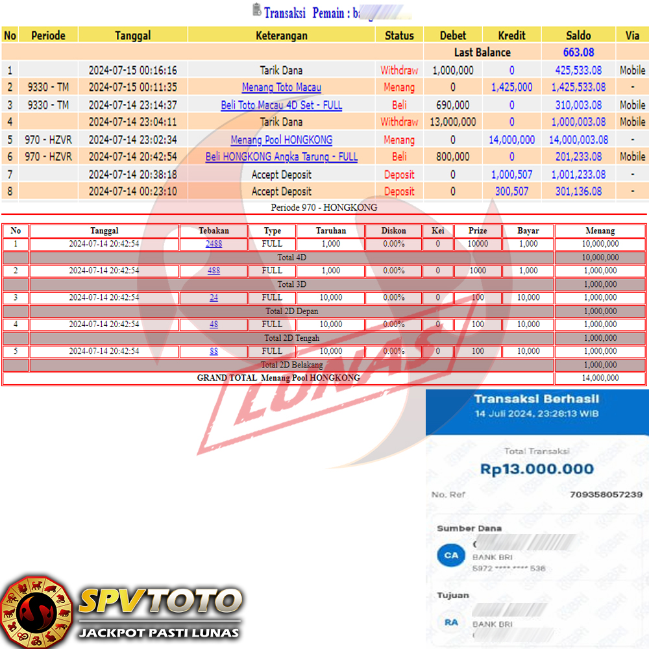Select the 88 tebakan link in 2D Belakang
The image size is (649, 649).
click(x=214, y=351)
